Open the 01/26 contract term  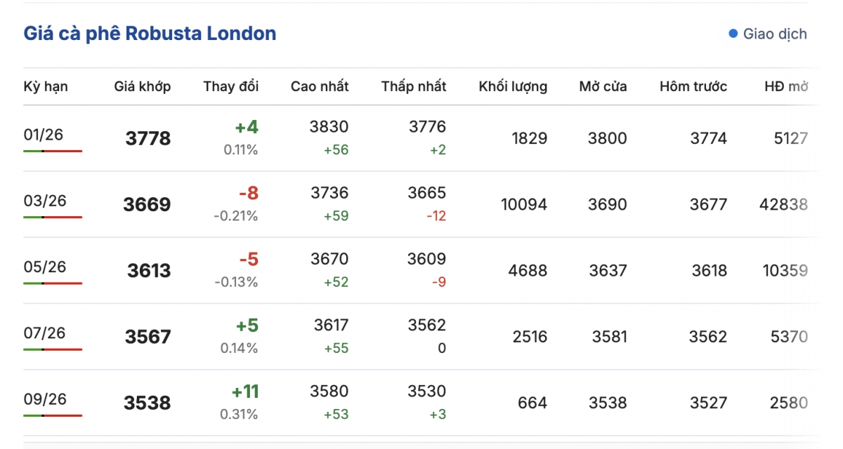tap(44, 135)
